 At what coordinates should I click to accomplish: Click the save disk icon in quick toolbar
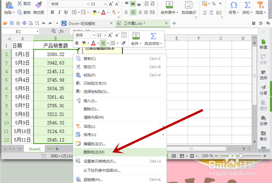(12, 23)
